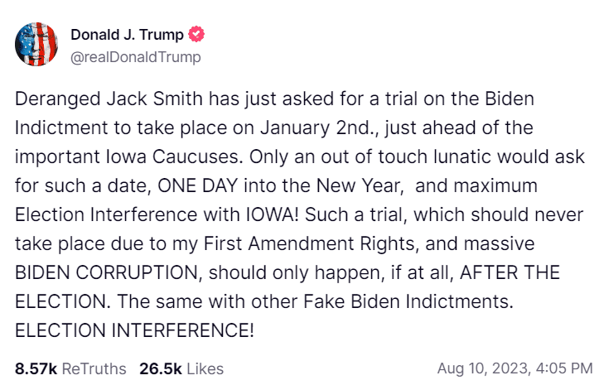Screen dimensions: 604x385
Task: Click the 26.5k likes count number
Action: [x=161, y=368]
